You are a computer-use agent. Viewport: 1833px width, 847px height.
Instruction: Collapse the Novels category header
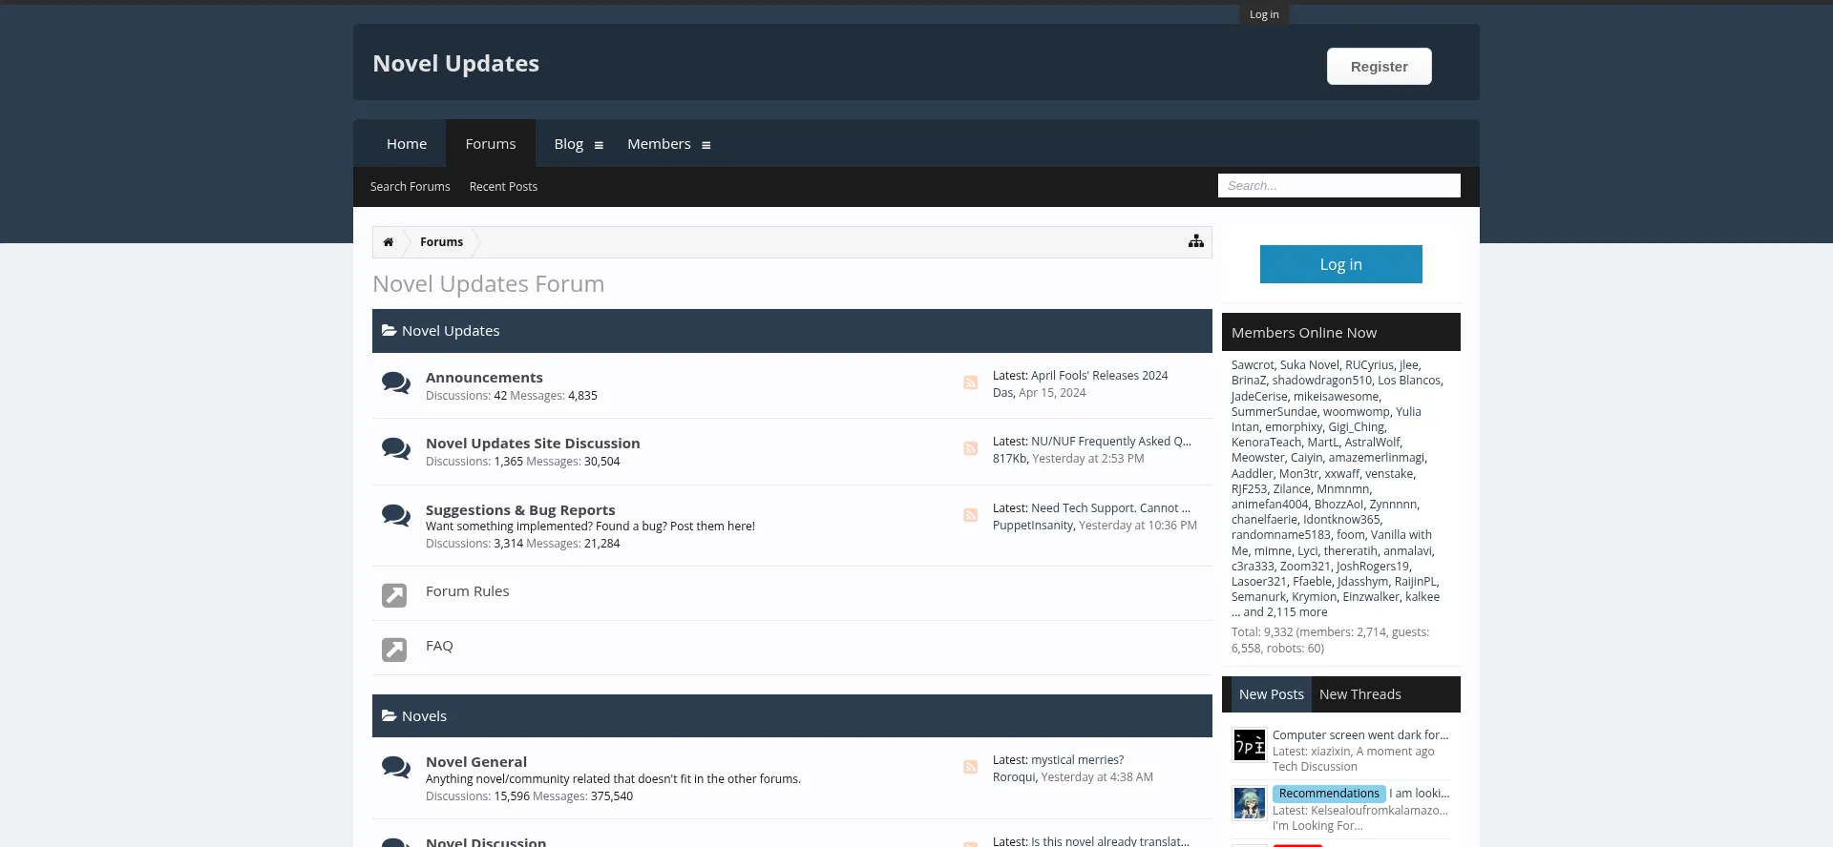(x=390, y=716)
